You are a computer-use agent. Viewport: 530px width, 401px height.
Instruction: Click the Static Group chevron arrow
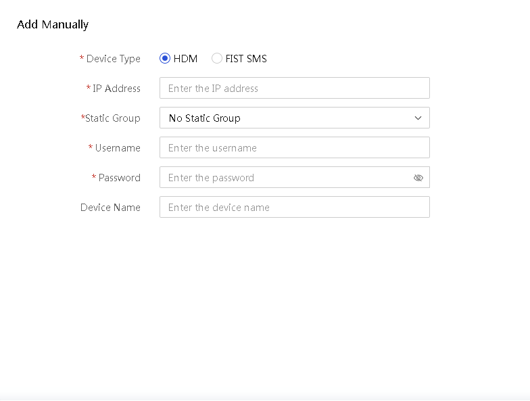(x=418, y=118)
